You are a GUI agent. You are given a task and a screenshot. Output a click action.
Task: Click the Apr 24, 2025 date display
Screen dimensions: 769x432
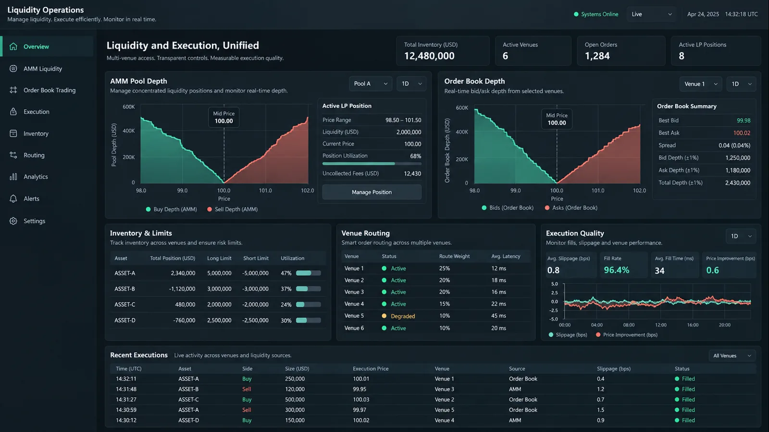tap(703, 14)
